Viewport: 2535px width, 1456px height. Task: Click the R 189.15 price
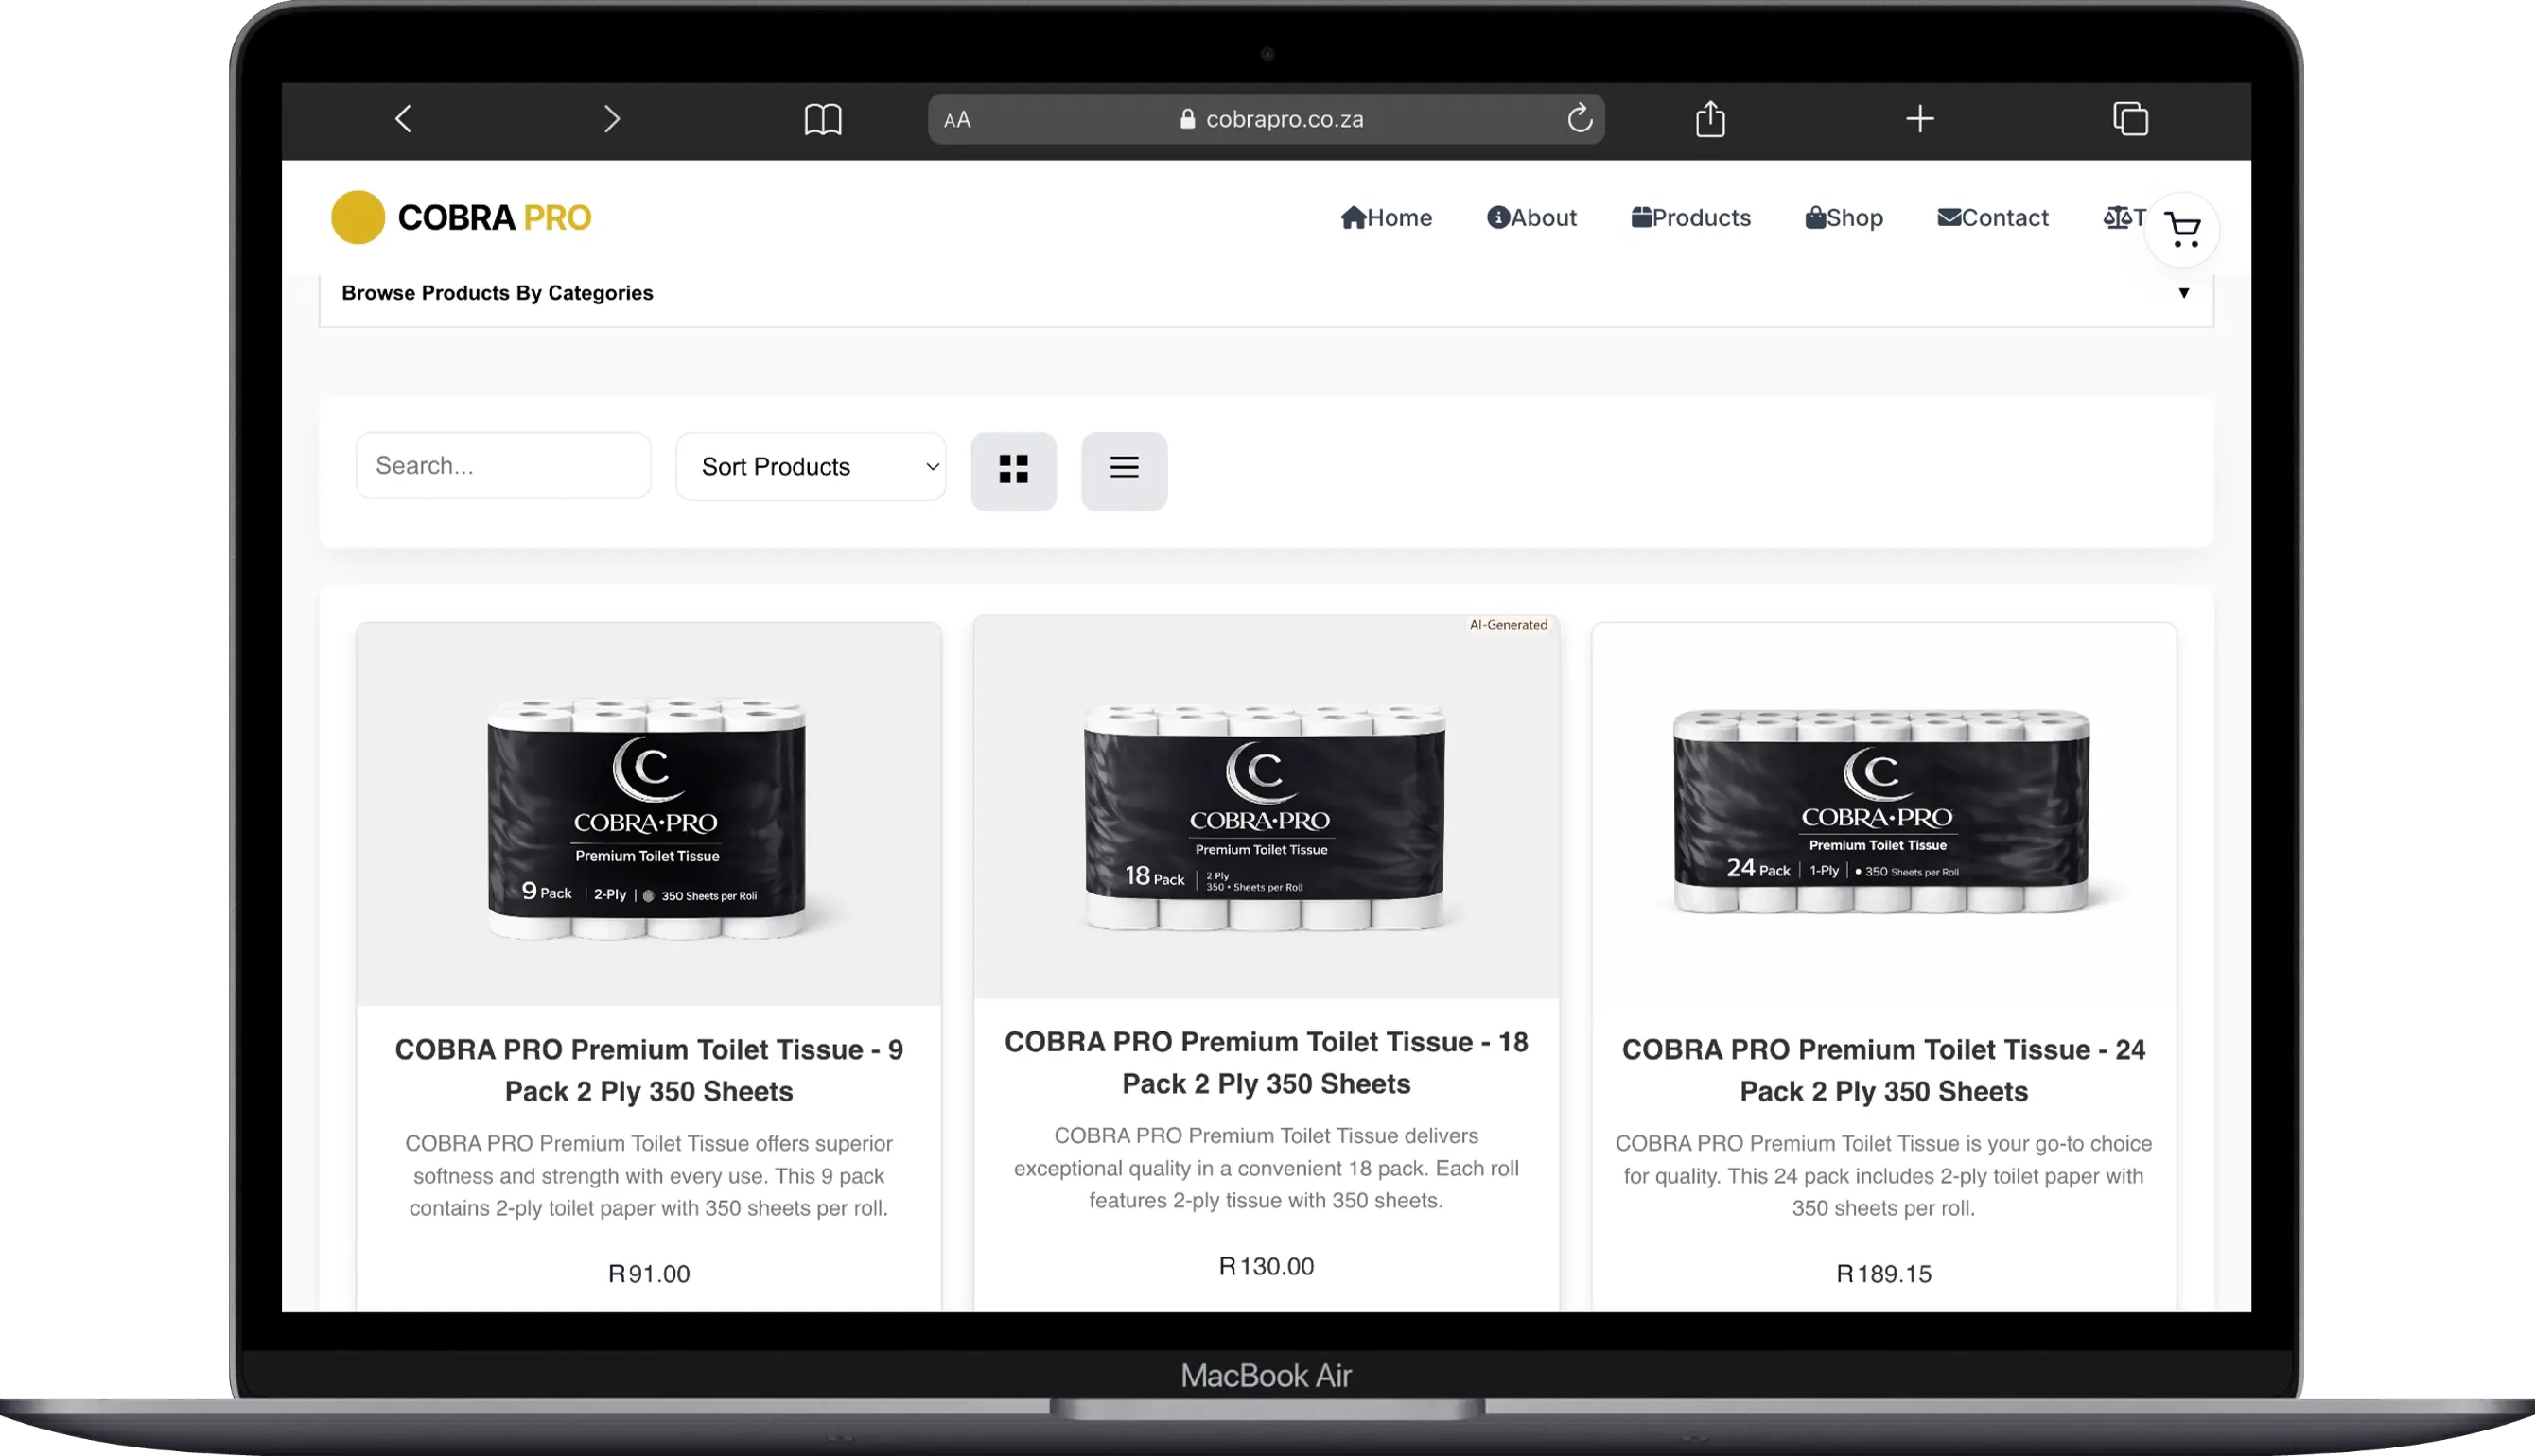(1882, 1274)
